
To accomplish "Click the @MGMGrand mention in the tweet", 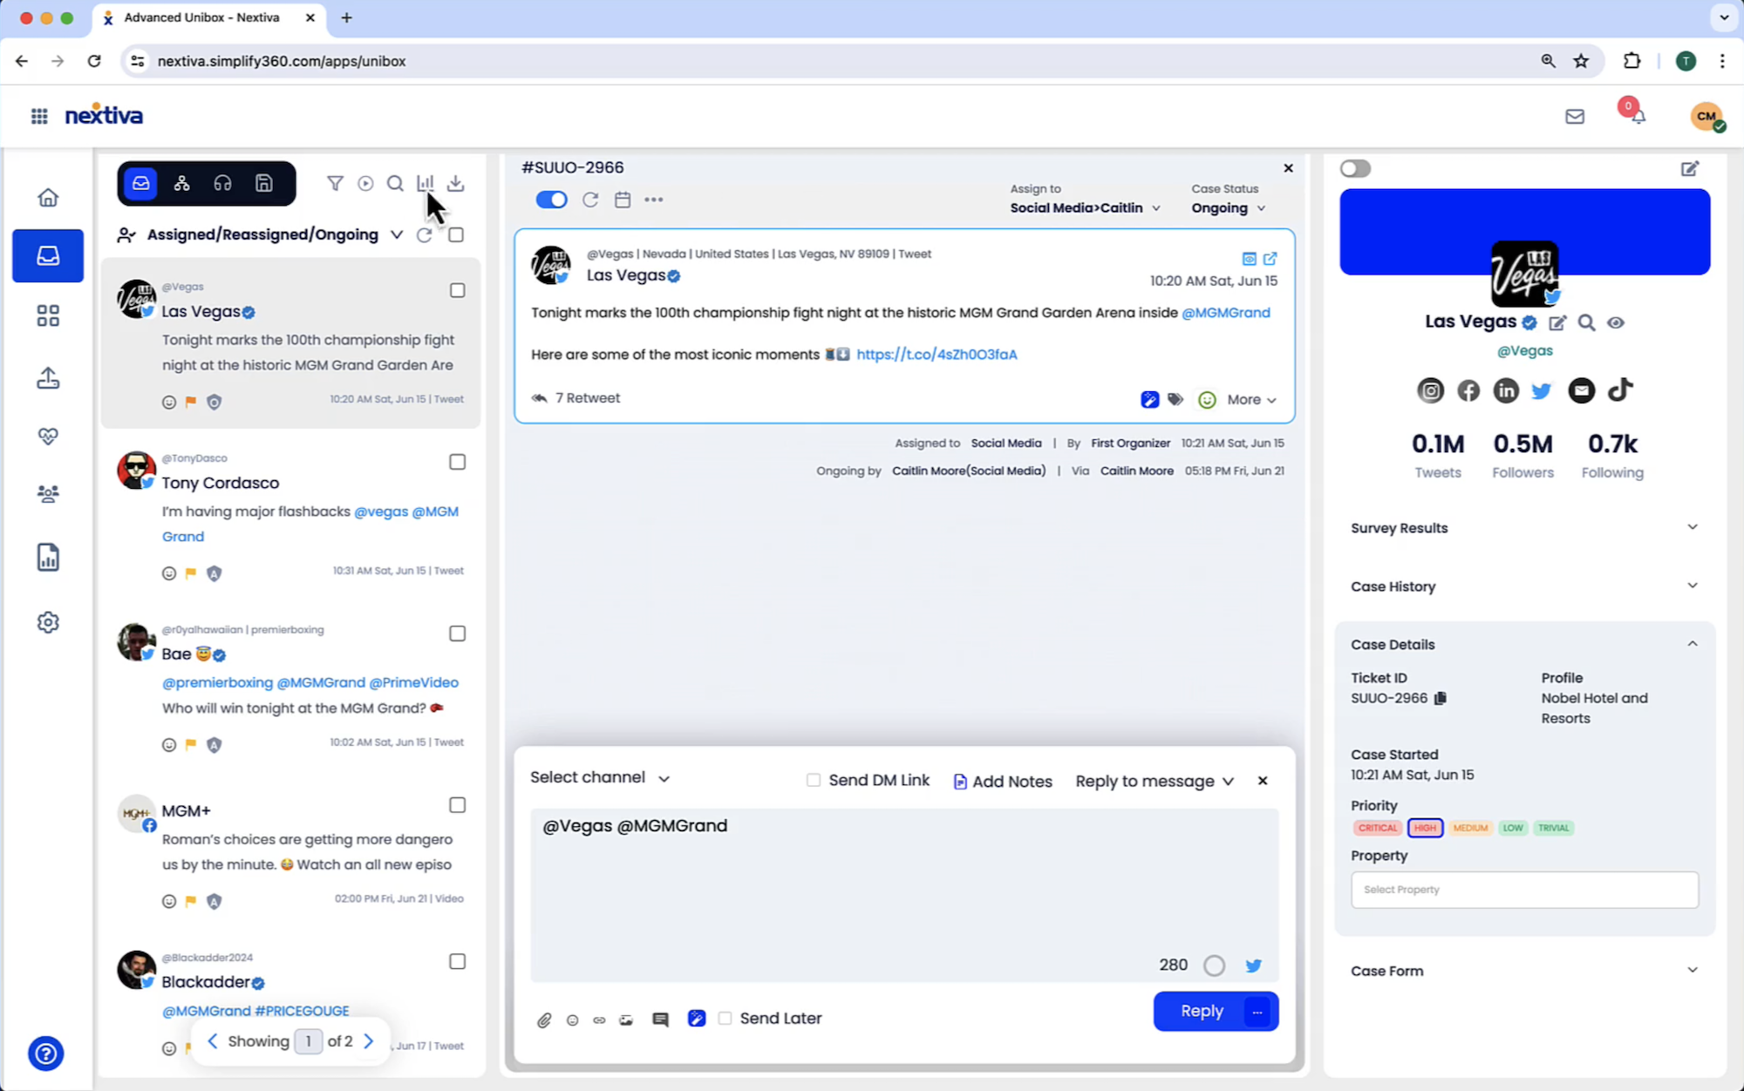I will [1225, 313].
